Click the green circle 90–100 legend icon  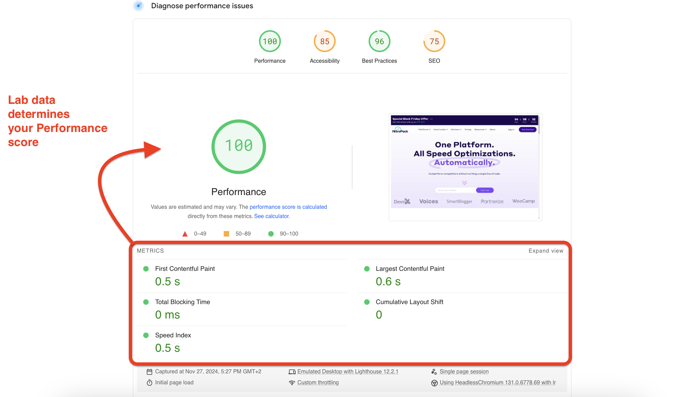coord(271,234)
